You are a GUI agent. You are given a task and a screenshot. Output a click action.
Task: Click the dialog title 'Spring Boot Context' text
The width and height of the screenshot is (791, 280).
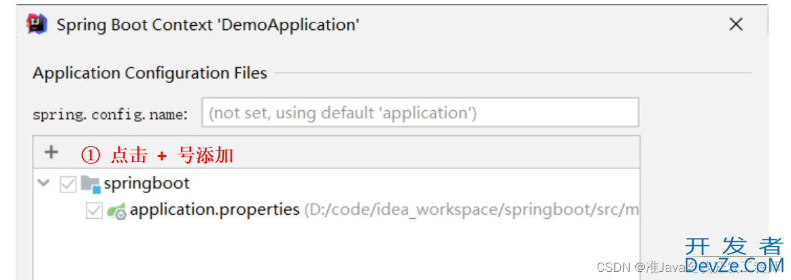134,24
